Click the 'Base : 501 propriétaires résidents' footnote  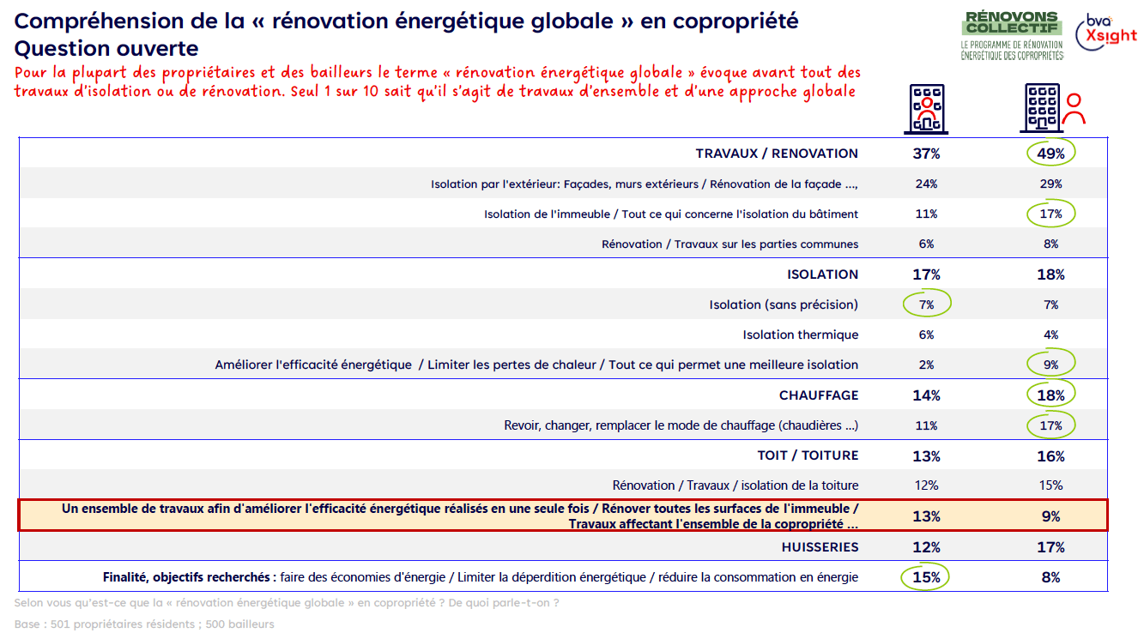(144, 624)
